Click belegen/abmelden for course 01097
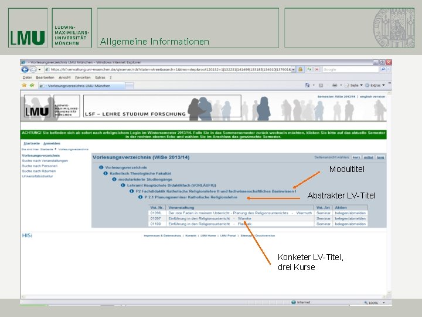 pos(350,218)
